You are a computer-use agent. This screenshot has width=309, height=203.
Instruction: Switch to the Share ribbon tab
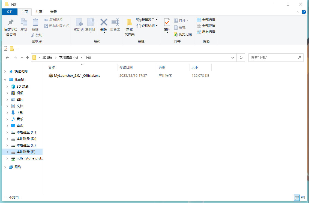[39, 12]
